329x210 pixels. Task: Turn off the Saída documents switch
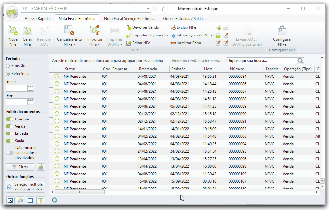point(9,141)
